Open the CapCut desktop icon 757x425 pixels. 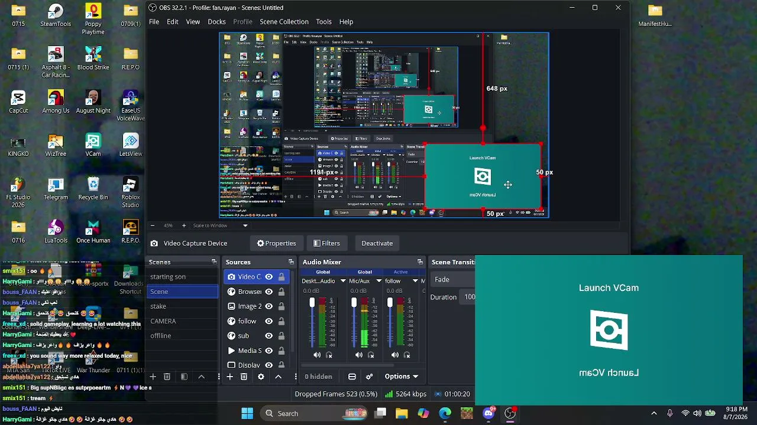coord(18,102)
